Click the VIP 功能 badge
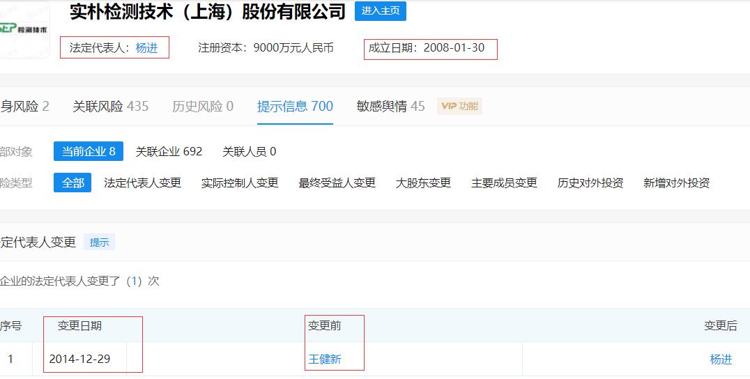This screenshot has width=750, height=379. pos(459,106)
